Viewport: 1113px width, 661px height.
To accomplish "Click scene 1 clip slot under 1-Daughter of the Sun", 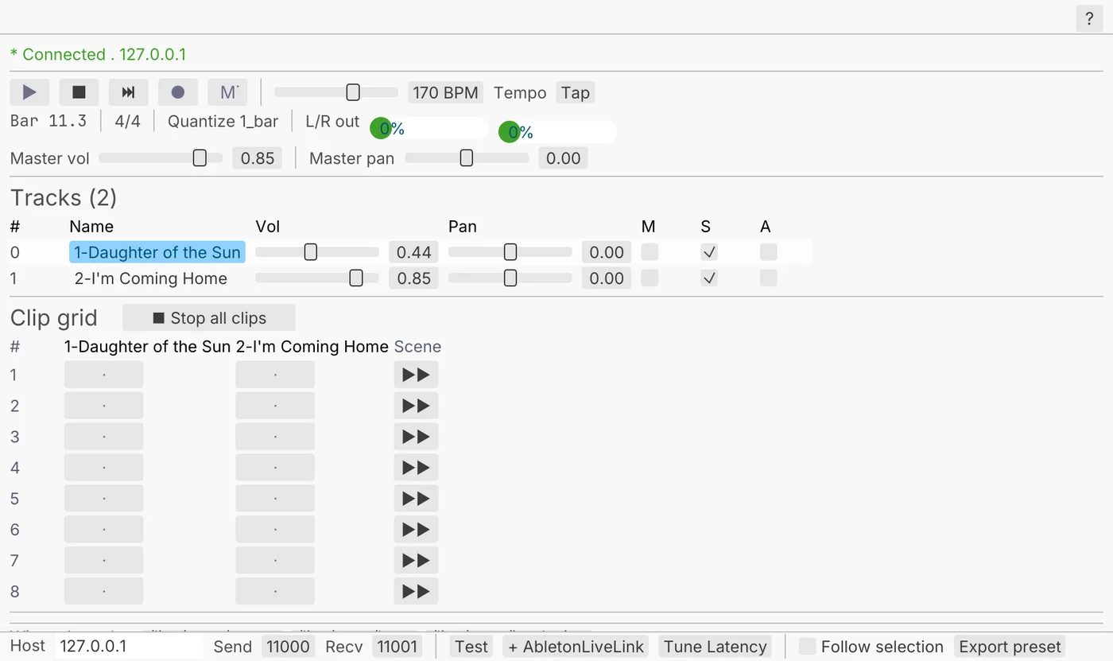I will click(x=104, y=375).
